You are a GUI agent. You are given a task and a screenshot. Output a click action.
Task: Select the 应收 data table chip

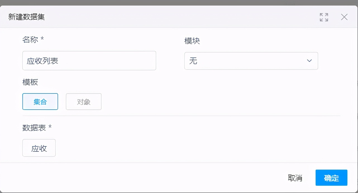tap(39, 148)
